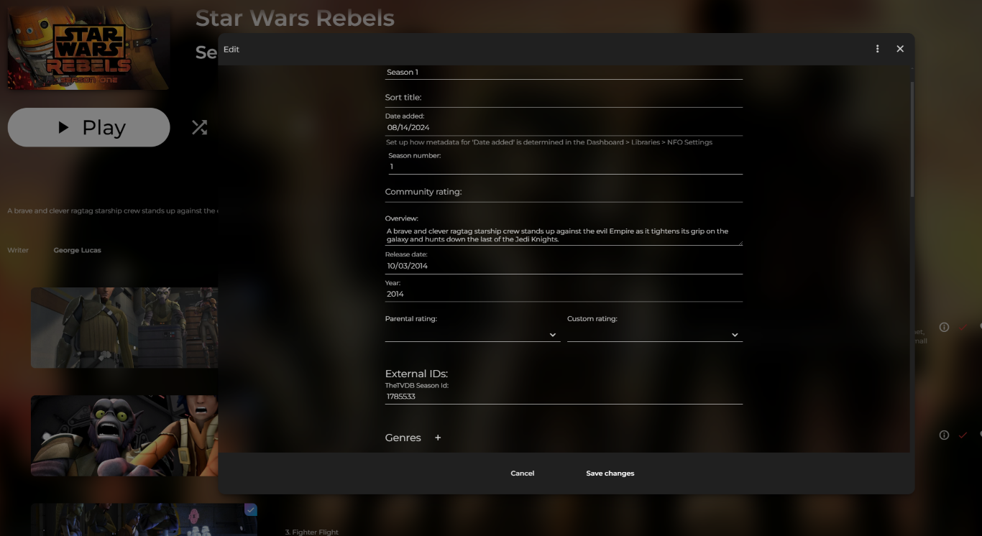The height and width of the screenshot is (536, 982).
Task: Show info for the second episode
Action: [x=944, y=435]
